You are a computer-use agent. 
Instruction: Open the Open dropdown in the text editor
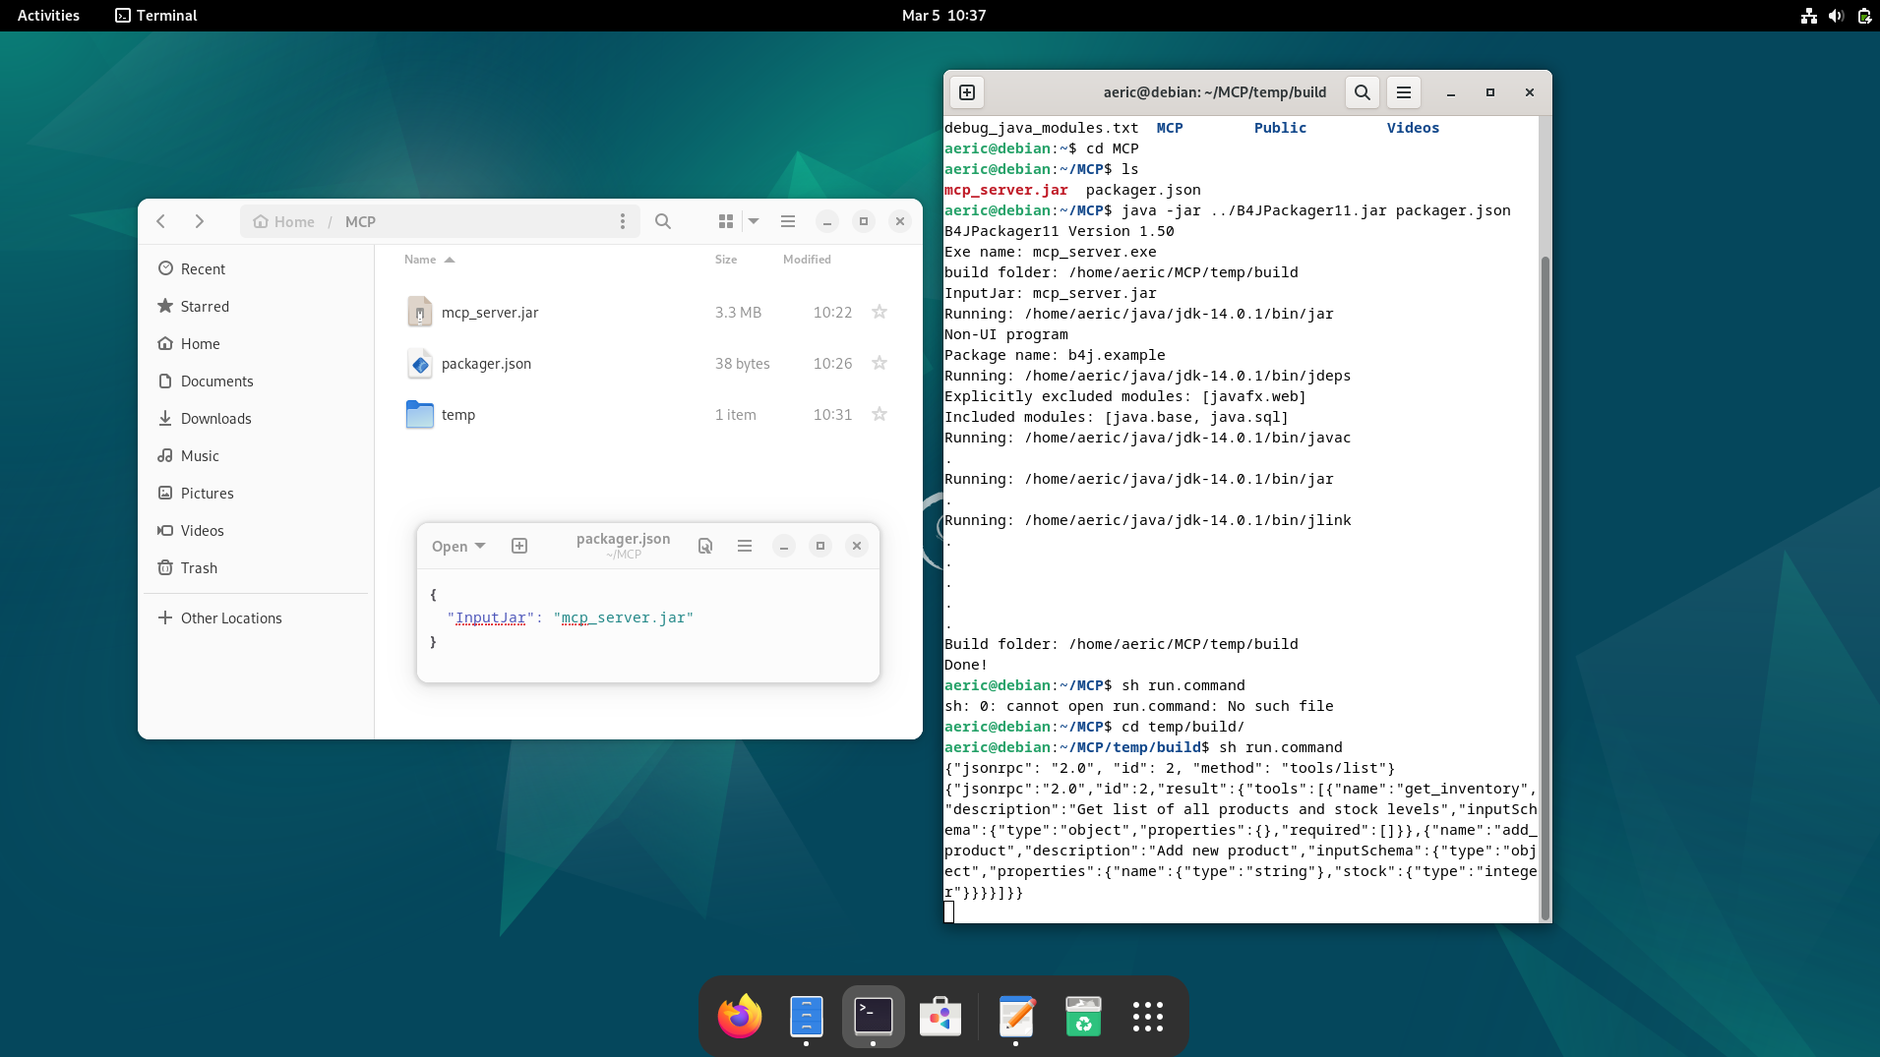click(457, 546)
